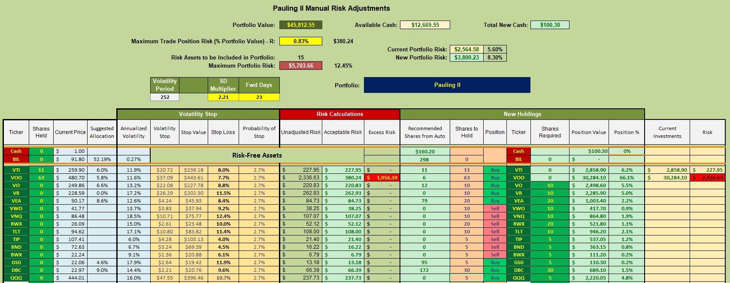Click the DBC Buy position cell

pyautogui.click(x=495, y=270)
